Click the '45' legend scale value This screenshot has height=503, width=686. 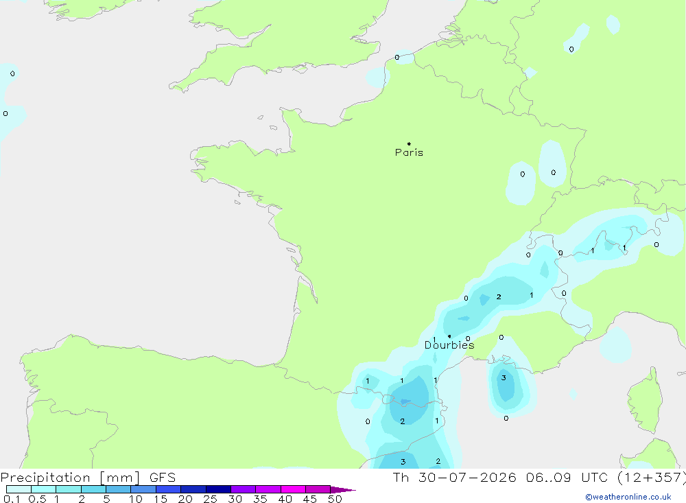click(x=310, y=499)
